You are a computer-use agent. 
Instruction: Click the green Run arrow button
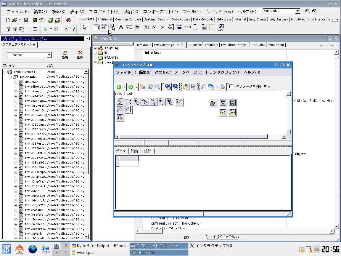pos(46,29)
